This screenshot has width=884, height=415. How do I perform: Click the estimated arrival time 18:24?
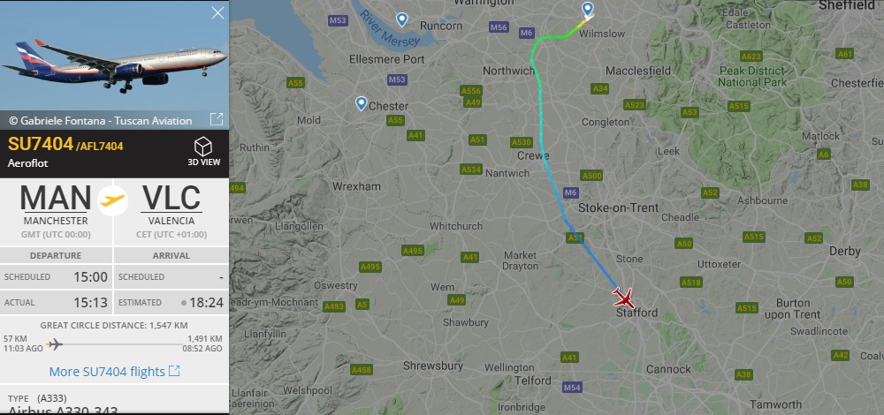[x=206, y=303]
